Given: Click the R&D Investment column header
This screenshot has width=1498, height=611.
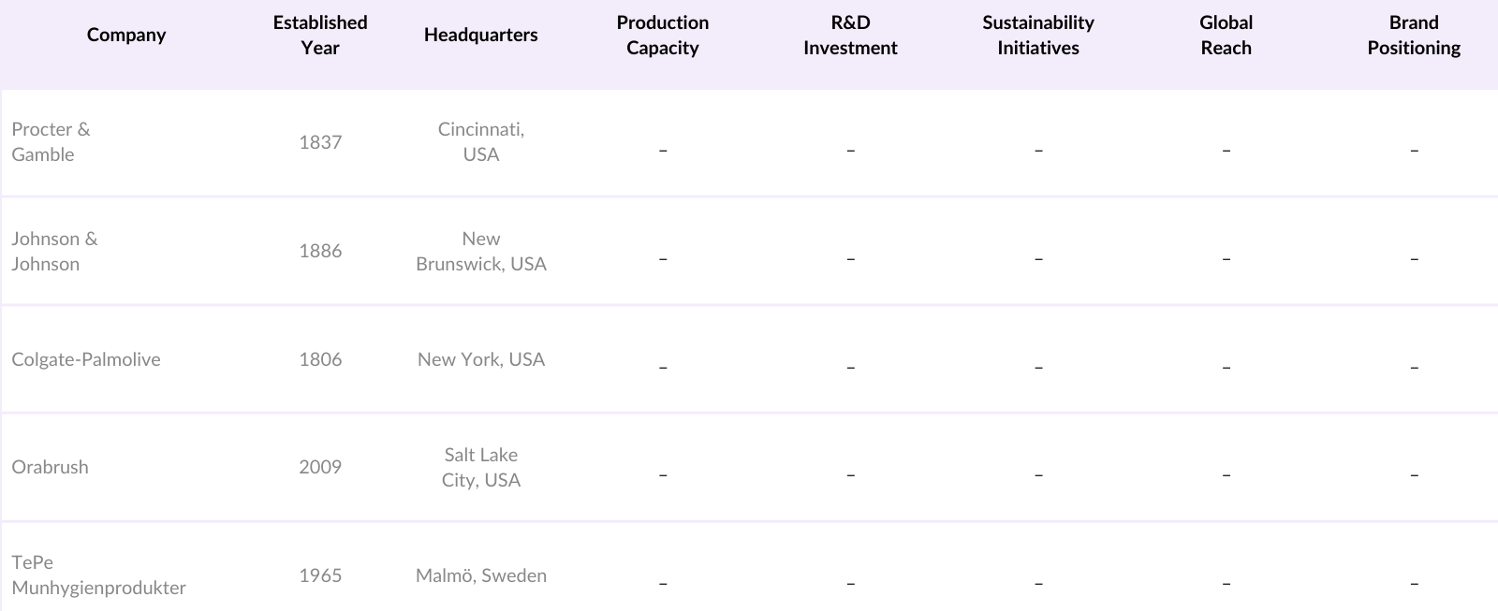Looking at the screenshot, I should pos(850,36).
